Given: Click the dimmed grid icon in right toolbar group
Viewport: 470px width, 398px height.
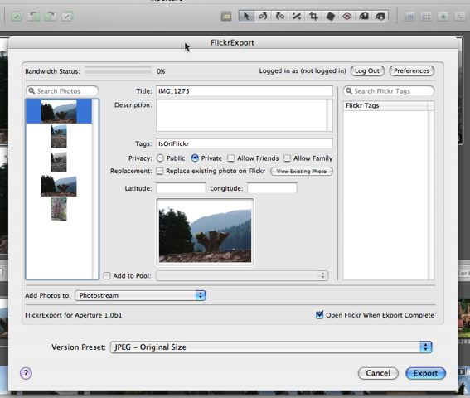Looking at the screenshot, I should [426, 17].
